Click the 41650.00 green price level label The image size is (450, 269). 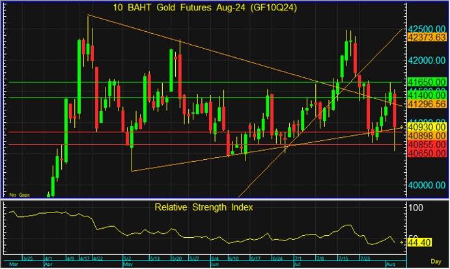(x=427, y=83)
